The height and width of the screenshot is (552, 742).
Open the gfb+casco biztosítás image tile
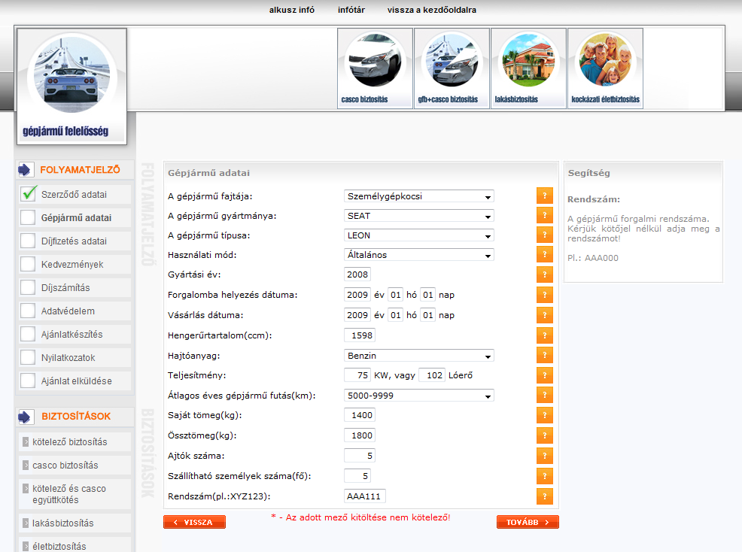coord(452,68)
